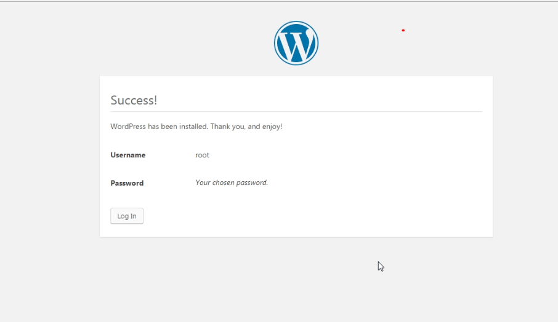The image size is (558, 322).
Task: Click the "Success!" heading
Action: click(134, 100)
